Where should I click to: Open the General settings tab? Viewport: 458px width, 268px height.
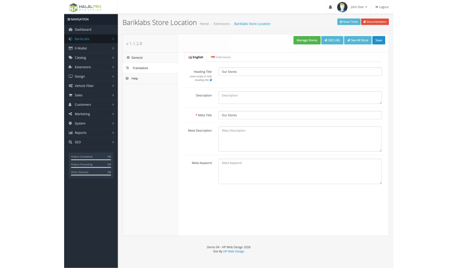click(136, 58)
